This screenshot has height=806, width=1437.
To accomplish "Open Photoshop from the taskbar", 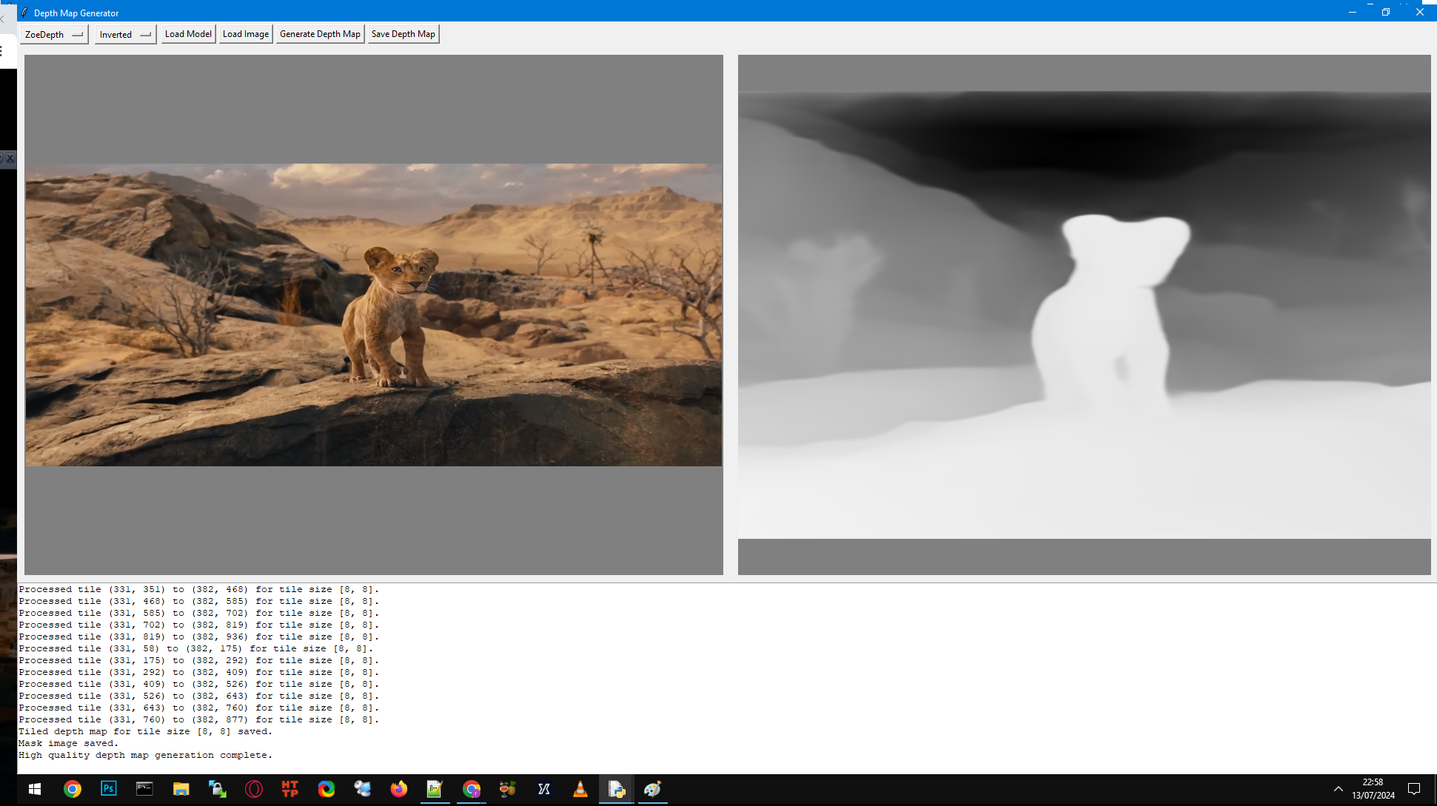I will (x=109, y=789).
